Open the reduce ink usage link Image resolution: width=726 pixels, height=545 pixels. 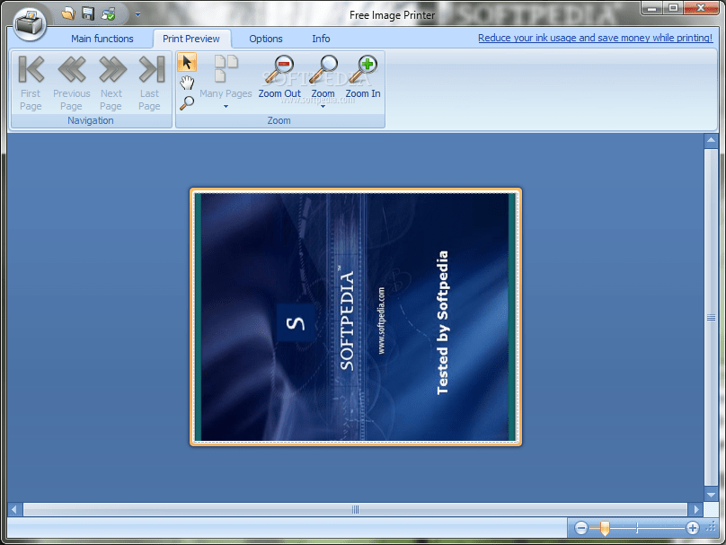pyautogui.click(x=595, y=38)
